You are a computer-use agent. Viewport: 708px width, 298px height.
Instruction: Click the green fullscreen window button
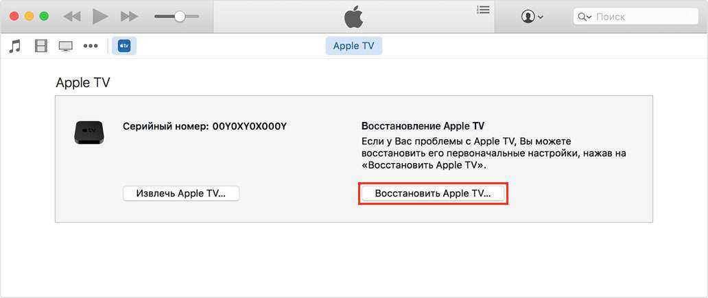coord(44,16)
